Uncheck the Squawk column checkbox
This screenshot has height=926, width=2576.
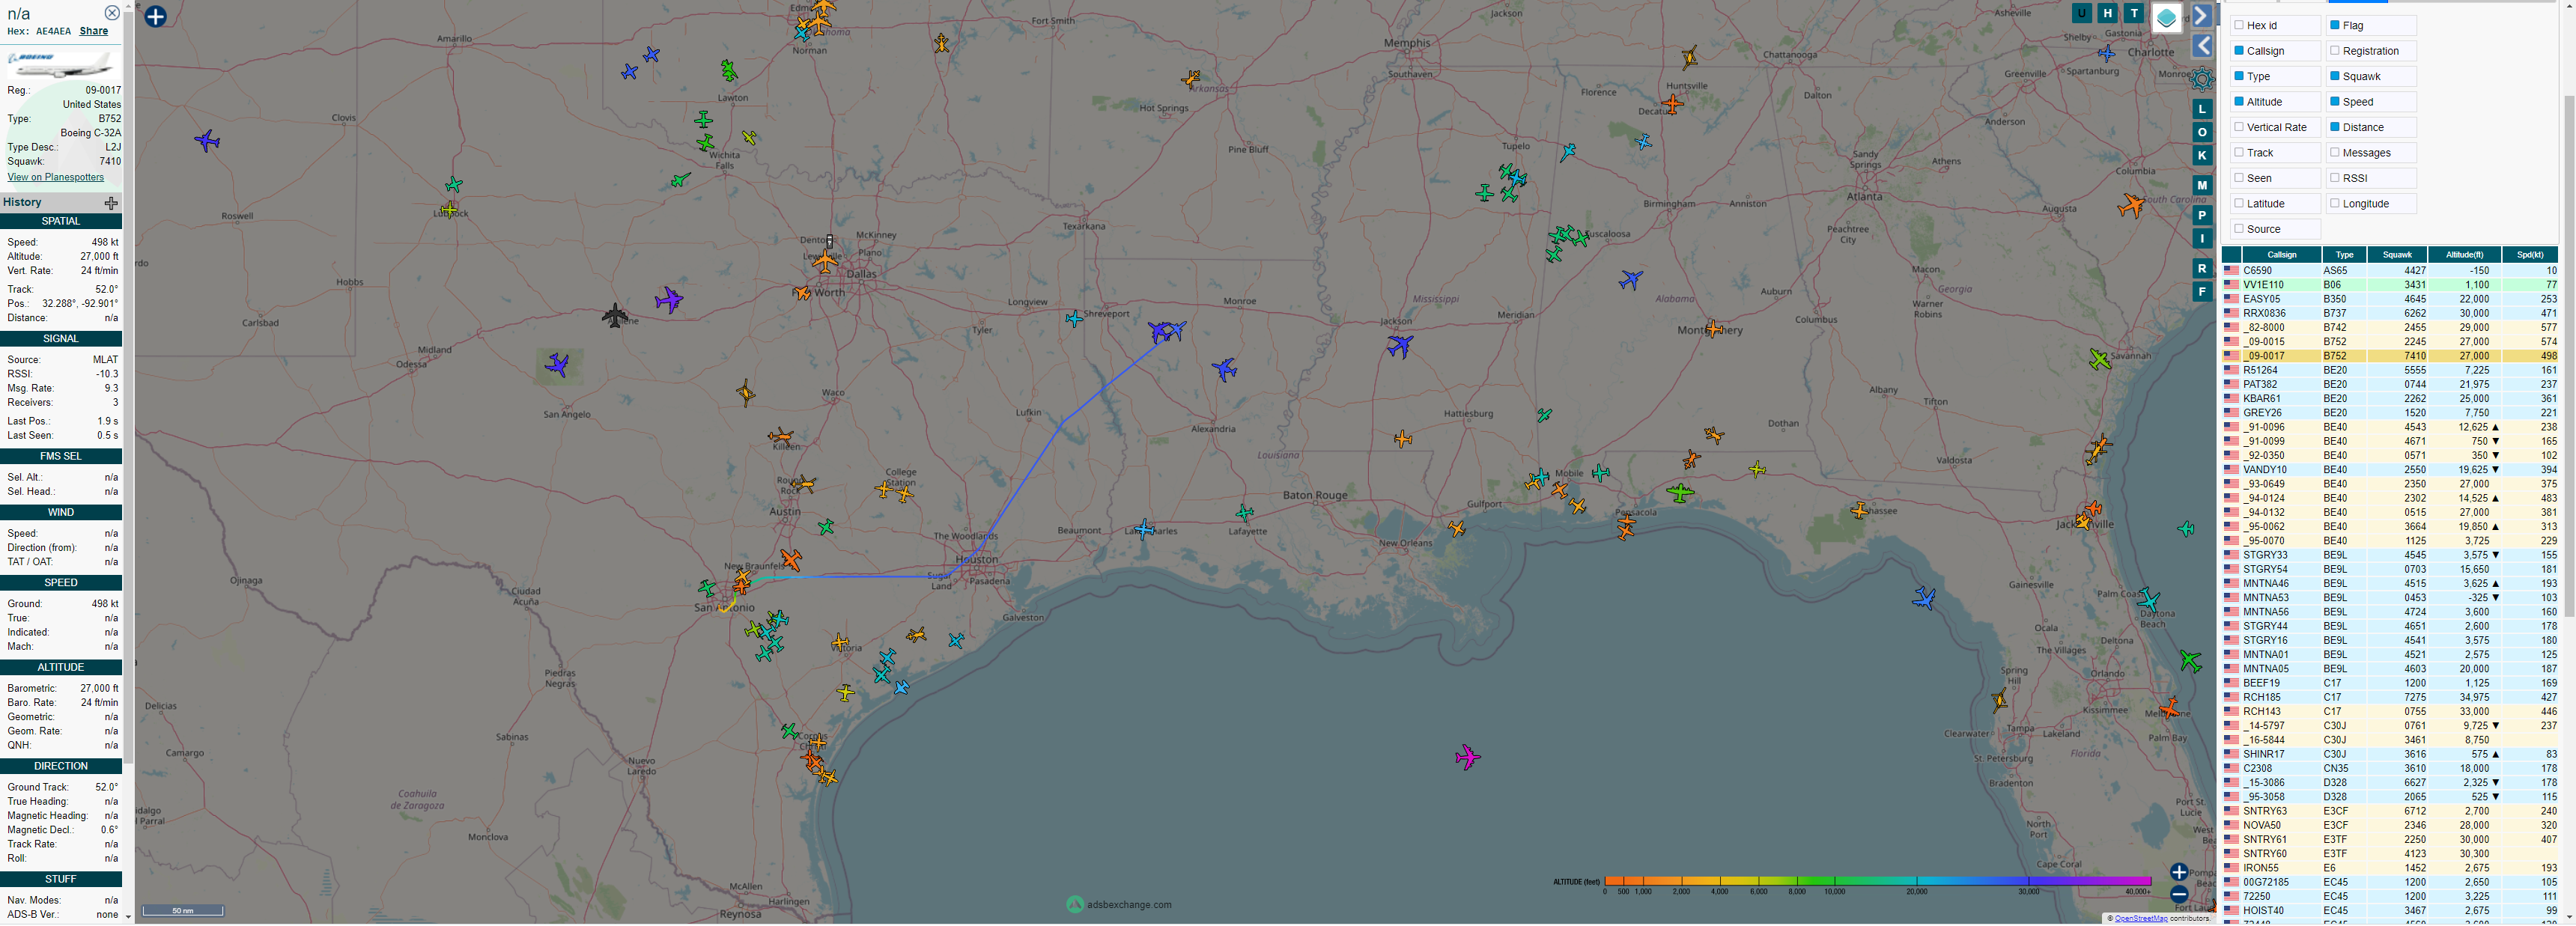pos(2335,76)
